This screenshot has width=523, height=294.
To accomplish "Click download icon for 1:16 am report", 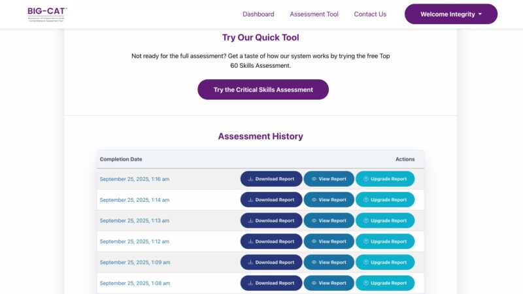I will (x=251, y=179).
